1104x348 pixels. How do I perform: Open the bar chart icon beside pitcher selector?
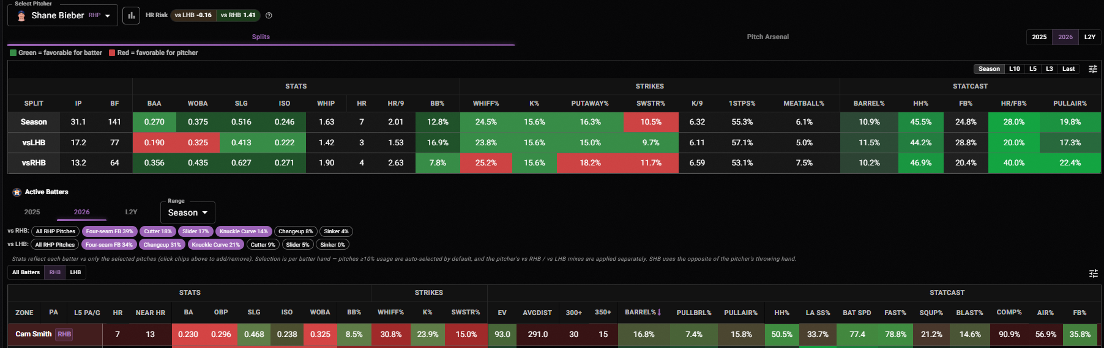[131, 15]
